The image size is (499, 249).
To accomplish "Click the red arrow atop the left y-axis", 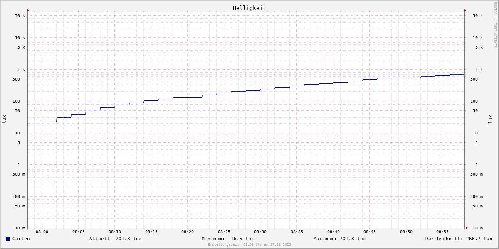I will tap(28, 10).
